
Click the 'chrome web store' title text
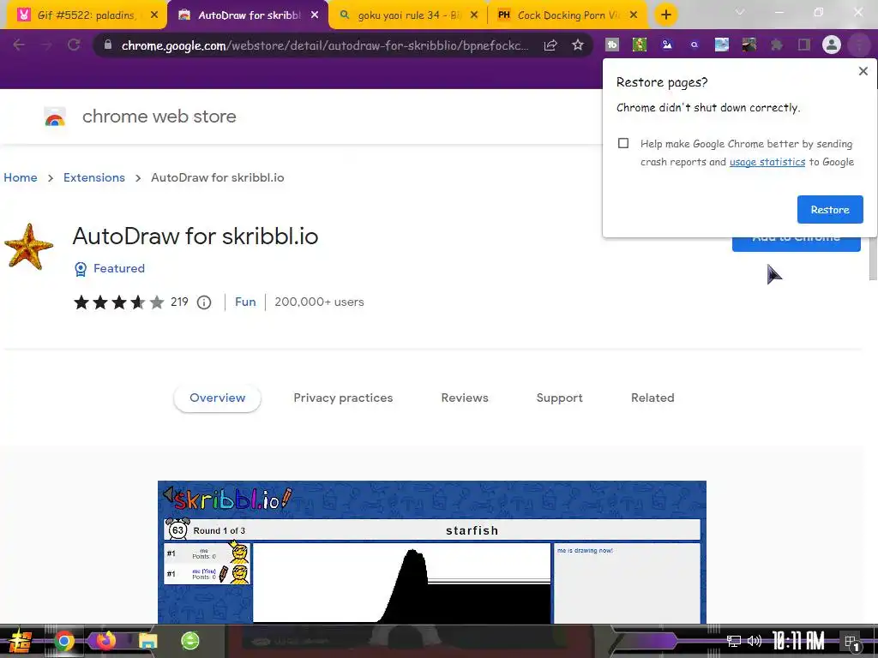pos(159,117)
